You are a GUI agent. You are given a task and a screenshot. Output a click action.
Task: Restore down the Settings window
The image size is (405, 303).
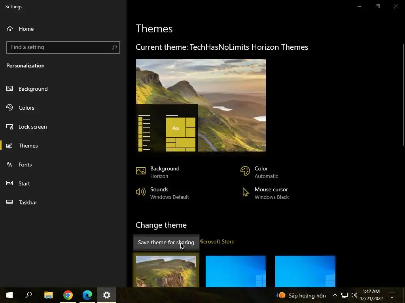pyautogui.click(x=378, y=6)
